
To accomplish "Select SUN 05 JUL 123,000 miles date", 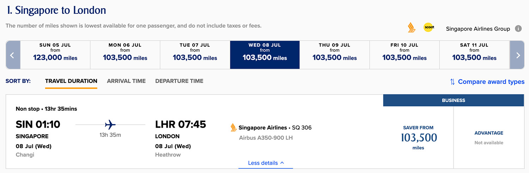I will (x=55, y=55).
